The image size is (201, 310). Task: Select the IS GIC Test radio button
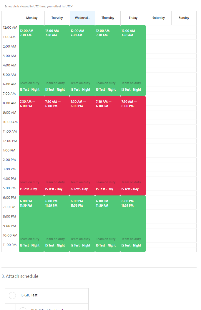pos(12,295)
